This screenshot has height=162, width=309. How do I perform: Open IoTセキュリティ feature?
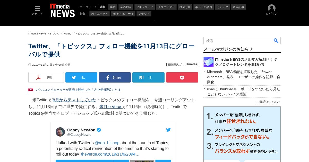tap(123, 14)
